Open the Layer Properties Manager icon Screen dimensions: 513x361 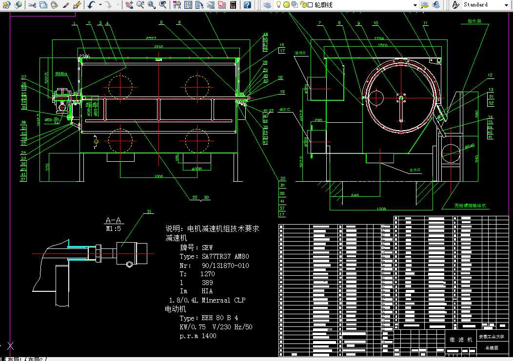(x=267, y=4)
